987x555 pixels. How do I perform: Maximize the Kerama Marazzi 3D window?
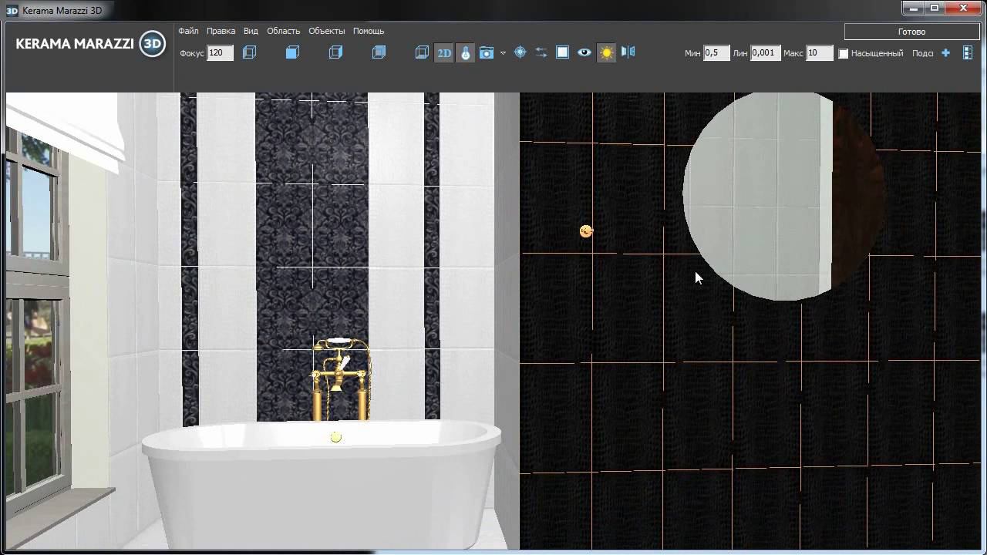pos(935,8)
